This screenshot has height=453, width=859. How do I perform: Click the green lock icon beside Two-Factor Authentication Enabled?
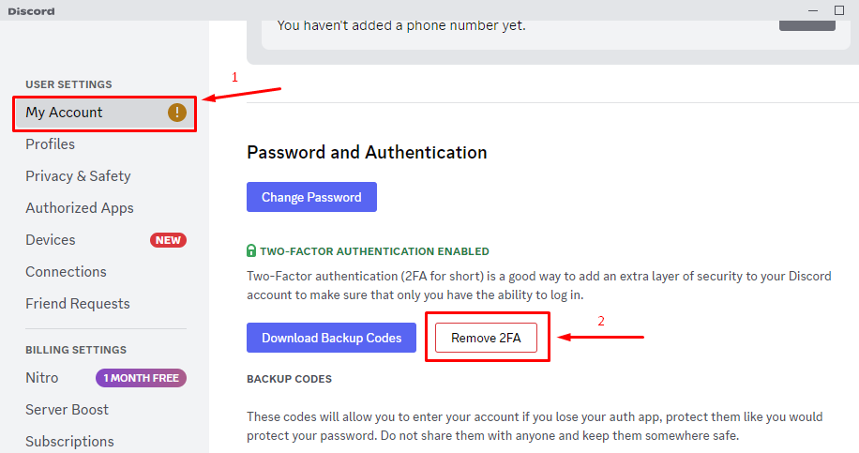coord(251,250)
